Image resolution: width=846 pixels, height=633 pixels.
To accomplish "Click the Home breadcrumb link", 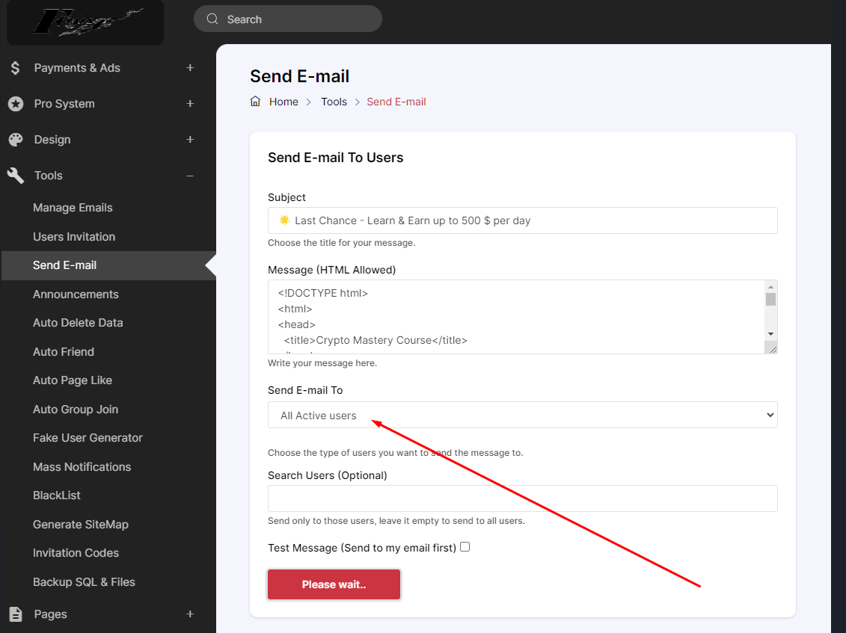I will (x=283, y=102).
